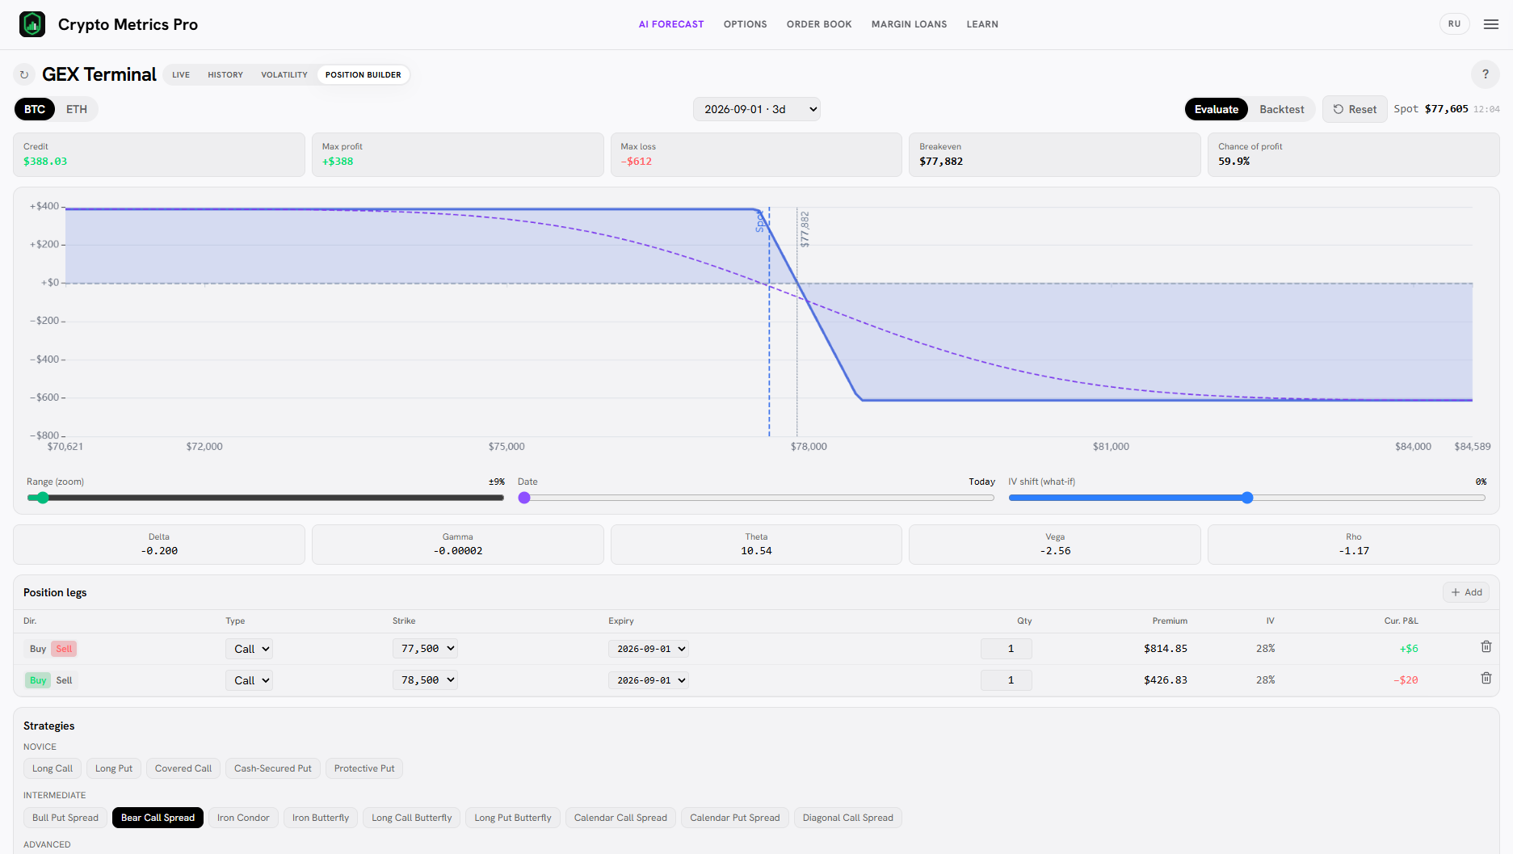Click the Chance of profit 59.9% value
Screen dimensions: 1513x854
(1234, 162)
